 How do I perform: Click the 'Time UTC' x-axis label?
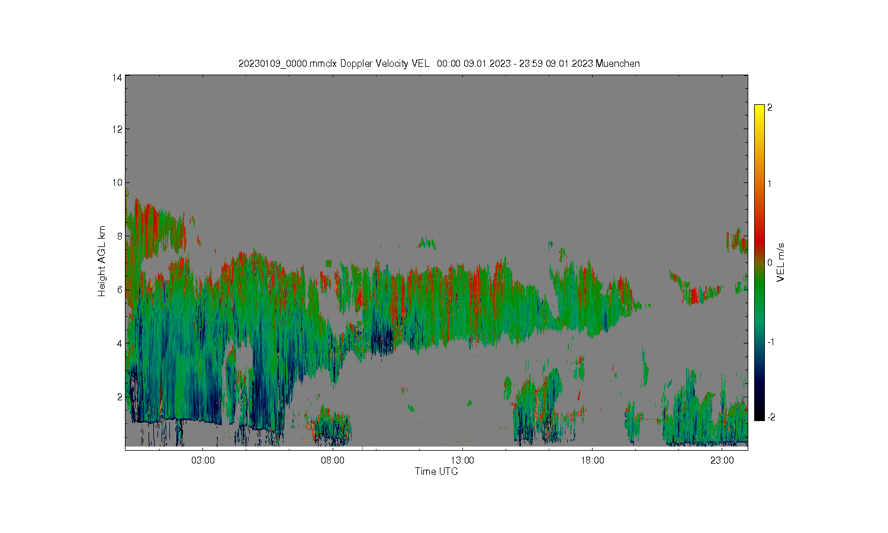tap(436, 471)
